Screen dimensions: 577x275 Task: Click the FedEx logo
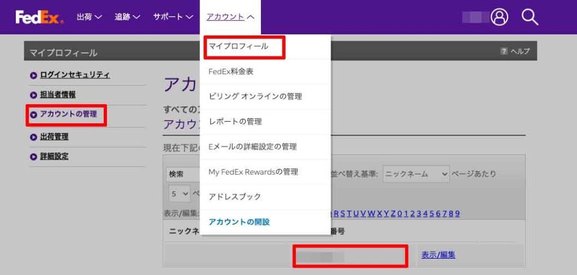pyautogui.click(x=39, y=17)
